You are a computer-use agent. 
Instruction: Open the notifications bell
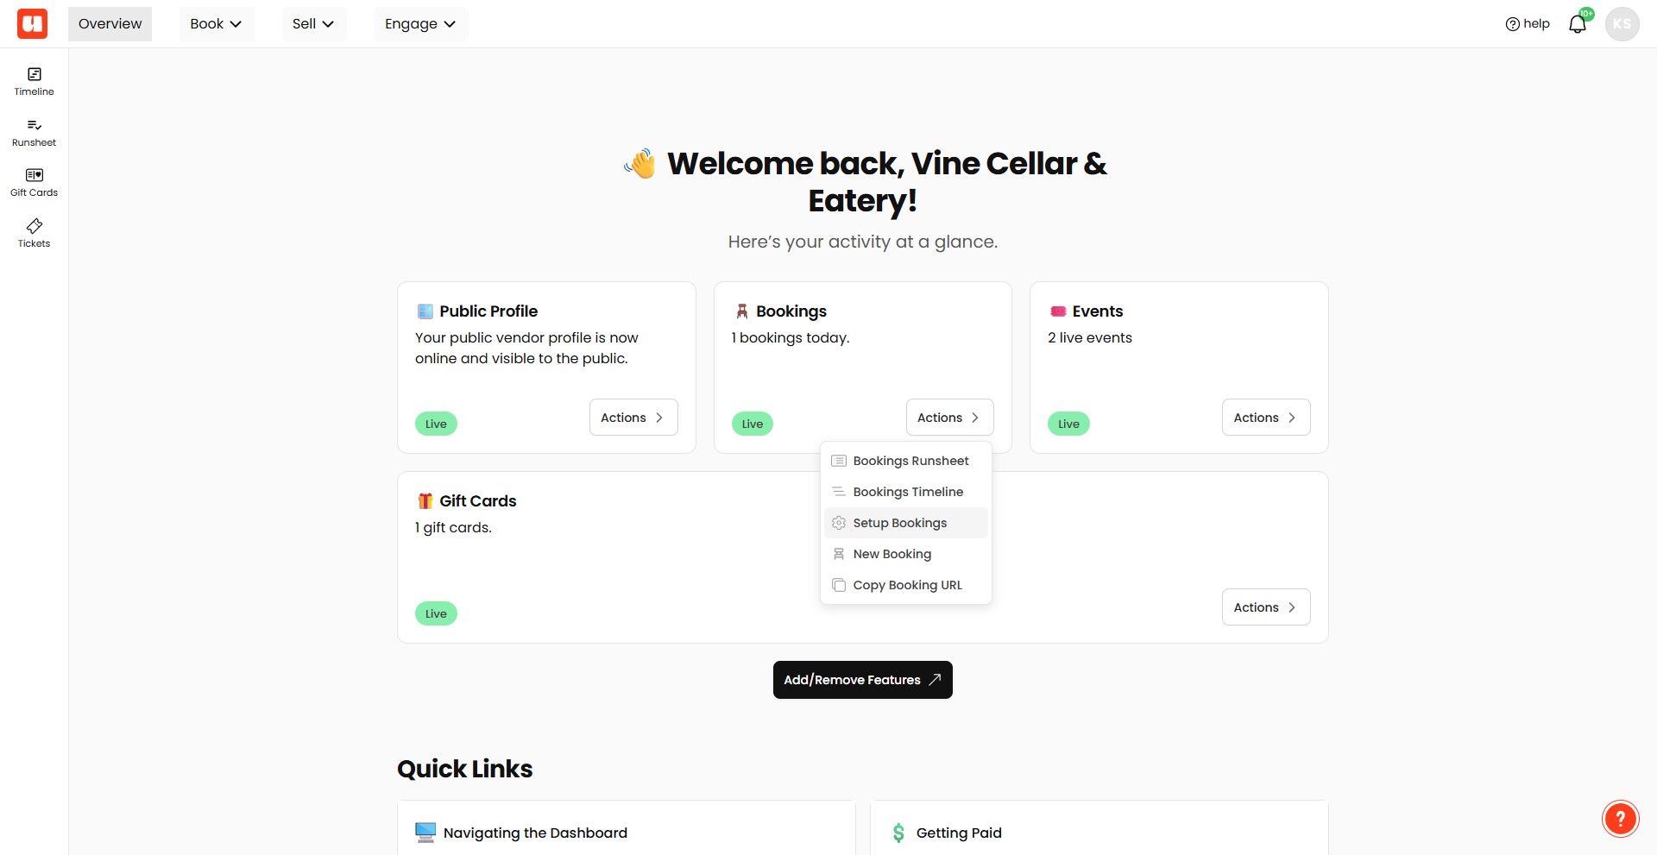tap(1578, 24)
